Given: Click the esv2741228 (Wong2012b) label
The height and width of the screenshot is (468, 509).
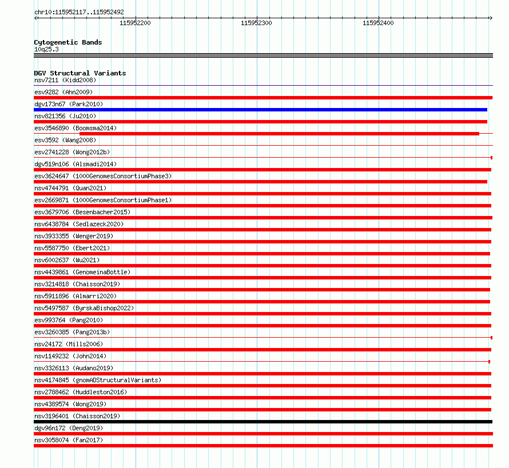Looking at the screenshot, I should tap(72, 152).
